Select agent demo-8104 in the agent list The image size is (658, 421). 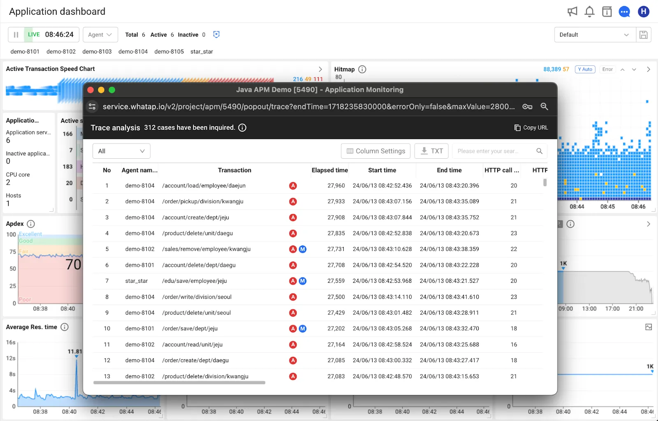point(133,51)
